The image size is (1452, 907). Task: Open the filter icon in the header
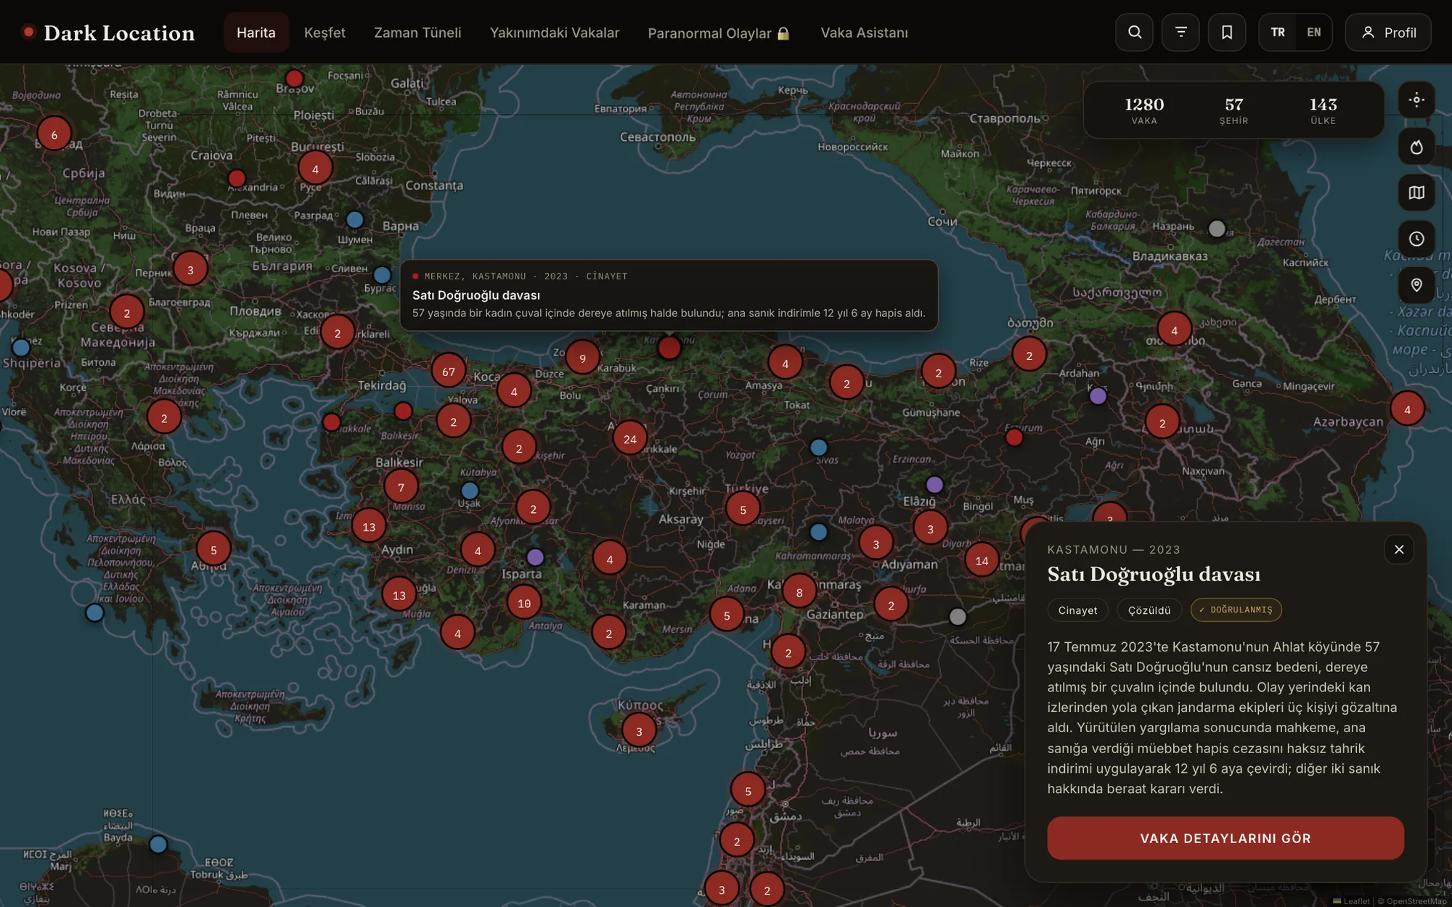click(1180, 33)
